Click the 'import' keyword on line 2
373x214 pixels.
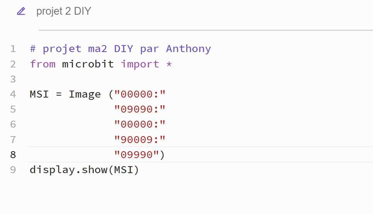[x=140, y=64]
